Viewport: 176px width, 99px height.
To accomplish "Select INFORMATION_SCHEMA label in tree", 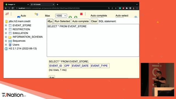I will pyautogui.click(x=28, y=37).
